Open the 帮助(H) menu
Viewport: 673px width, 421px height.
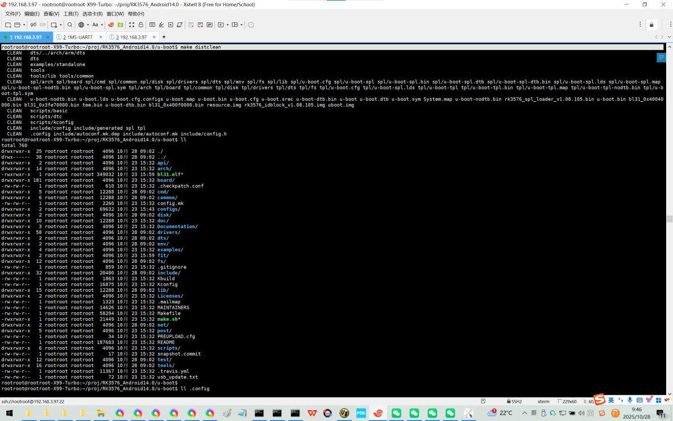click(x=136, y=14)
